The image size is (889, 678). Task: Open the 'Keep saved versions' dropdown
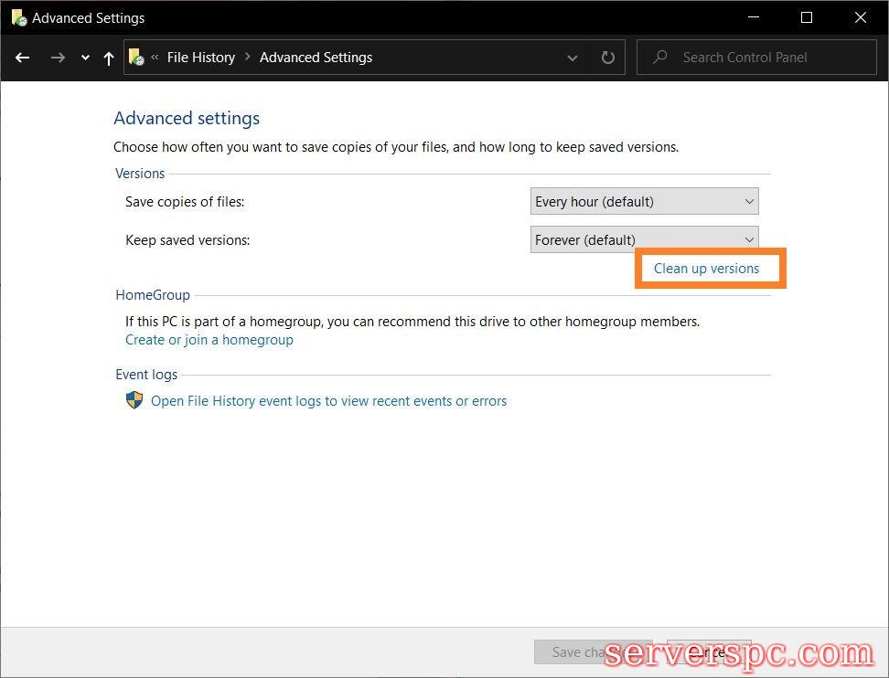coord(644,239)
